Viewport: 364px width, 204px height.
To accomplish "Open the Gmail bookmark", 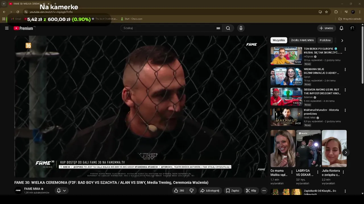I will 16,19.
